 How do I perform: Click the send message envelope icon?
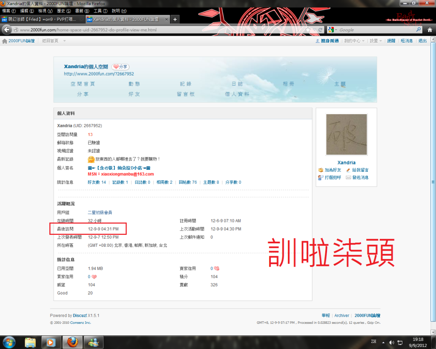pos(348,178)
